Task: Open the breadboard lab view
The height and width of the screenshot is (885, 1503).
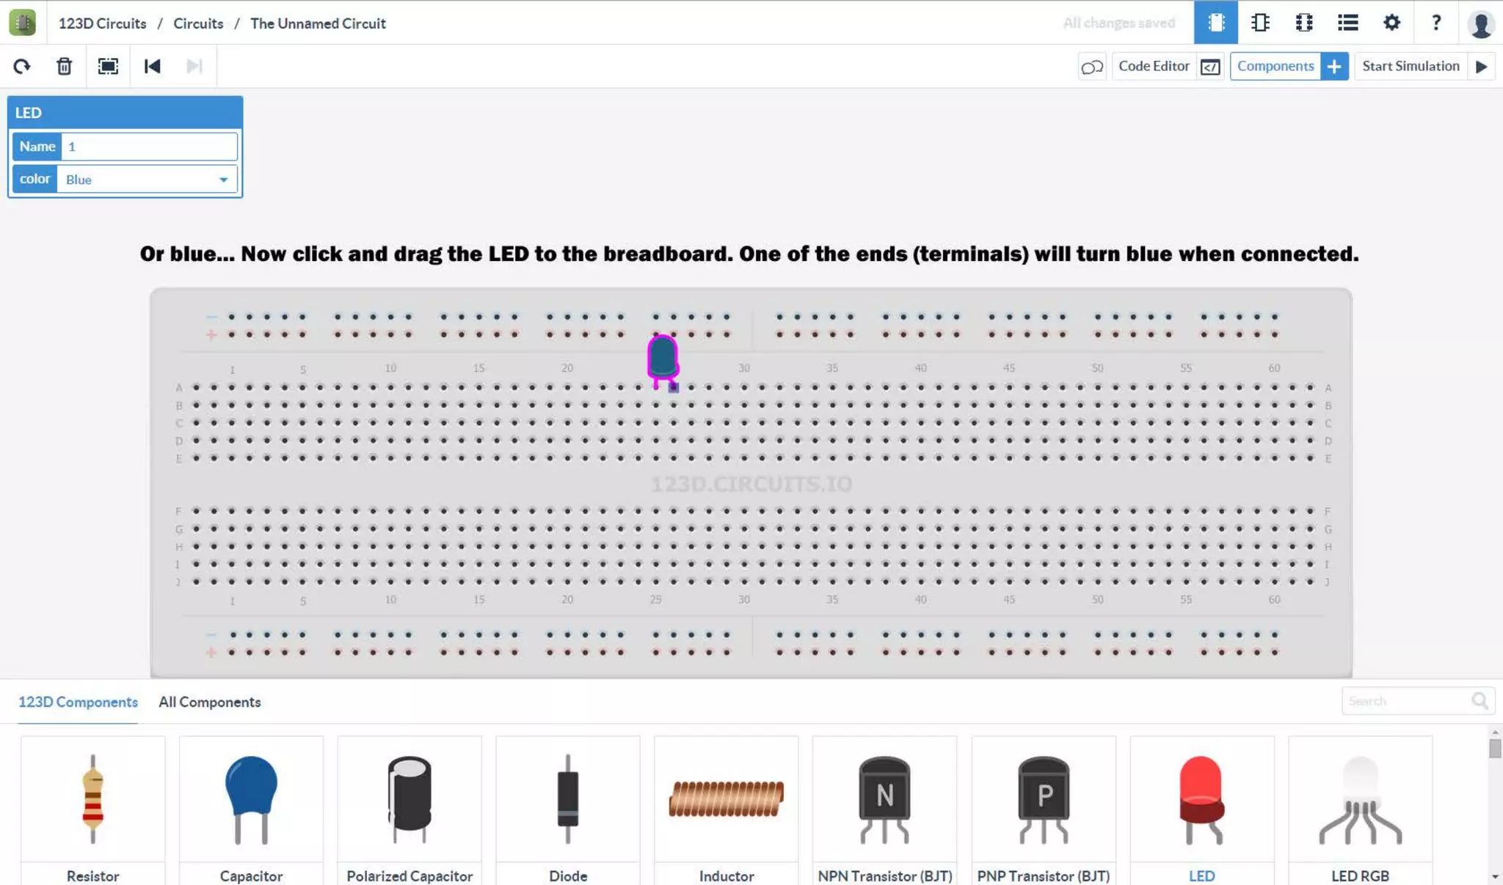Action: (x=1215, y=23)
